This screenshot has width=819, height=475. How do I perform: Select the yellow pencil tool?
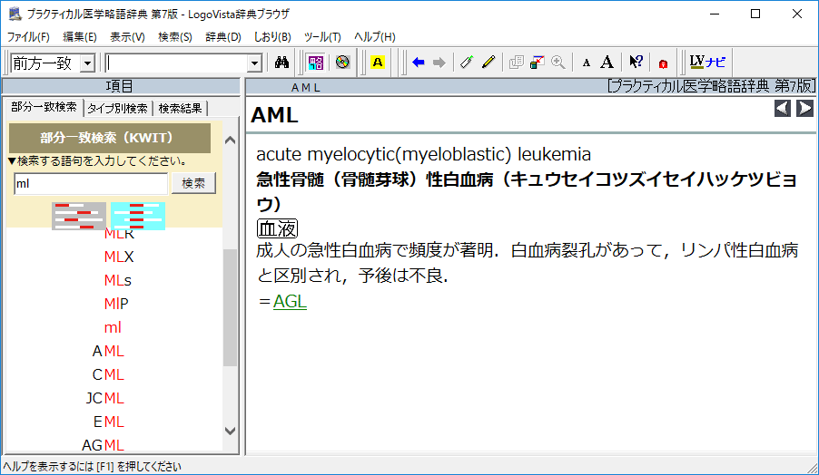(488, 63)
